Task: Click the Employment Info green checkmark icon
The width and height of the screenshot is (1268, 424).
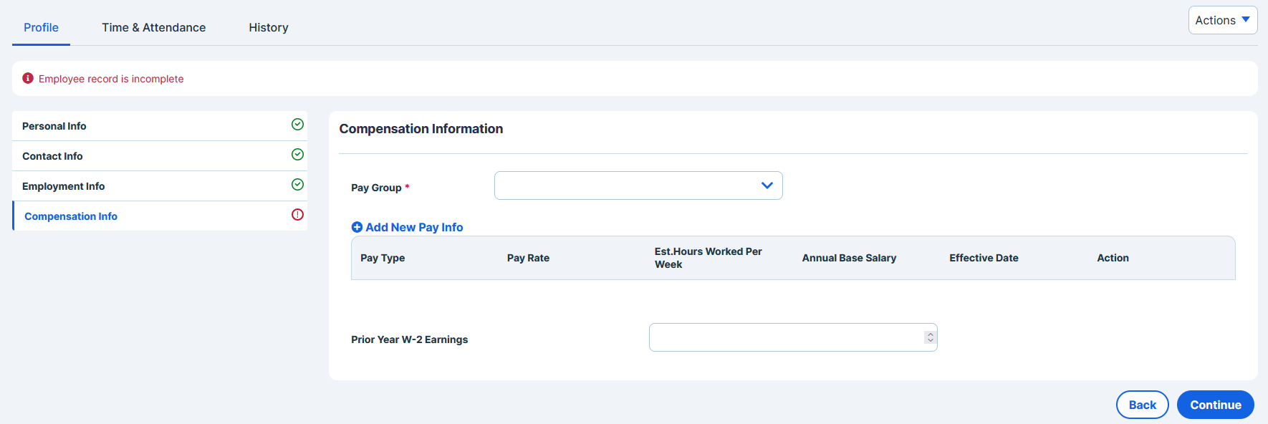Action: tap(297, 185)
